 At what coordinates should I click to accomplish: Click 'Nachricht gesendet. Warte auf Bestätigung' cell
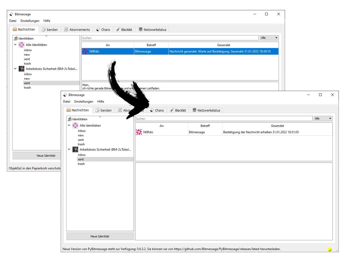224,51
